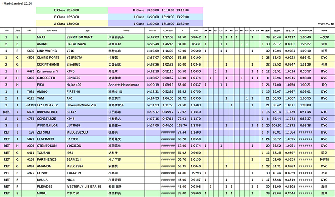Viewport: 335px width, 197px height.
Task: Select the MELGES32OD type cell
Action: [87, 132]
